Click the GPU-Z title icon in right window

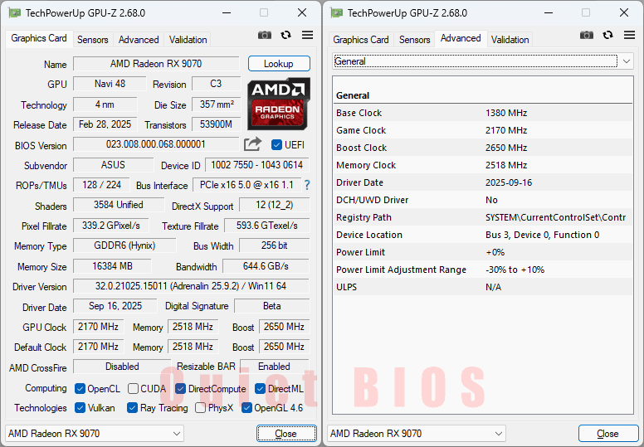[336, 12]
